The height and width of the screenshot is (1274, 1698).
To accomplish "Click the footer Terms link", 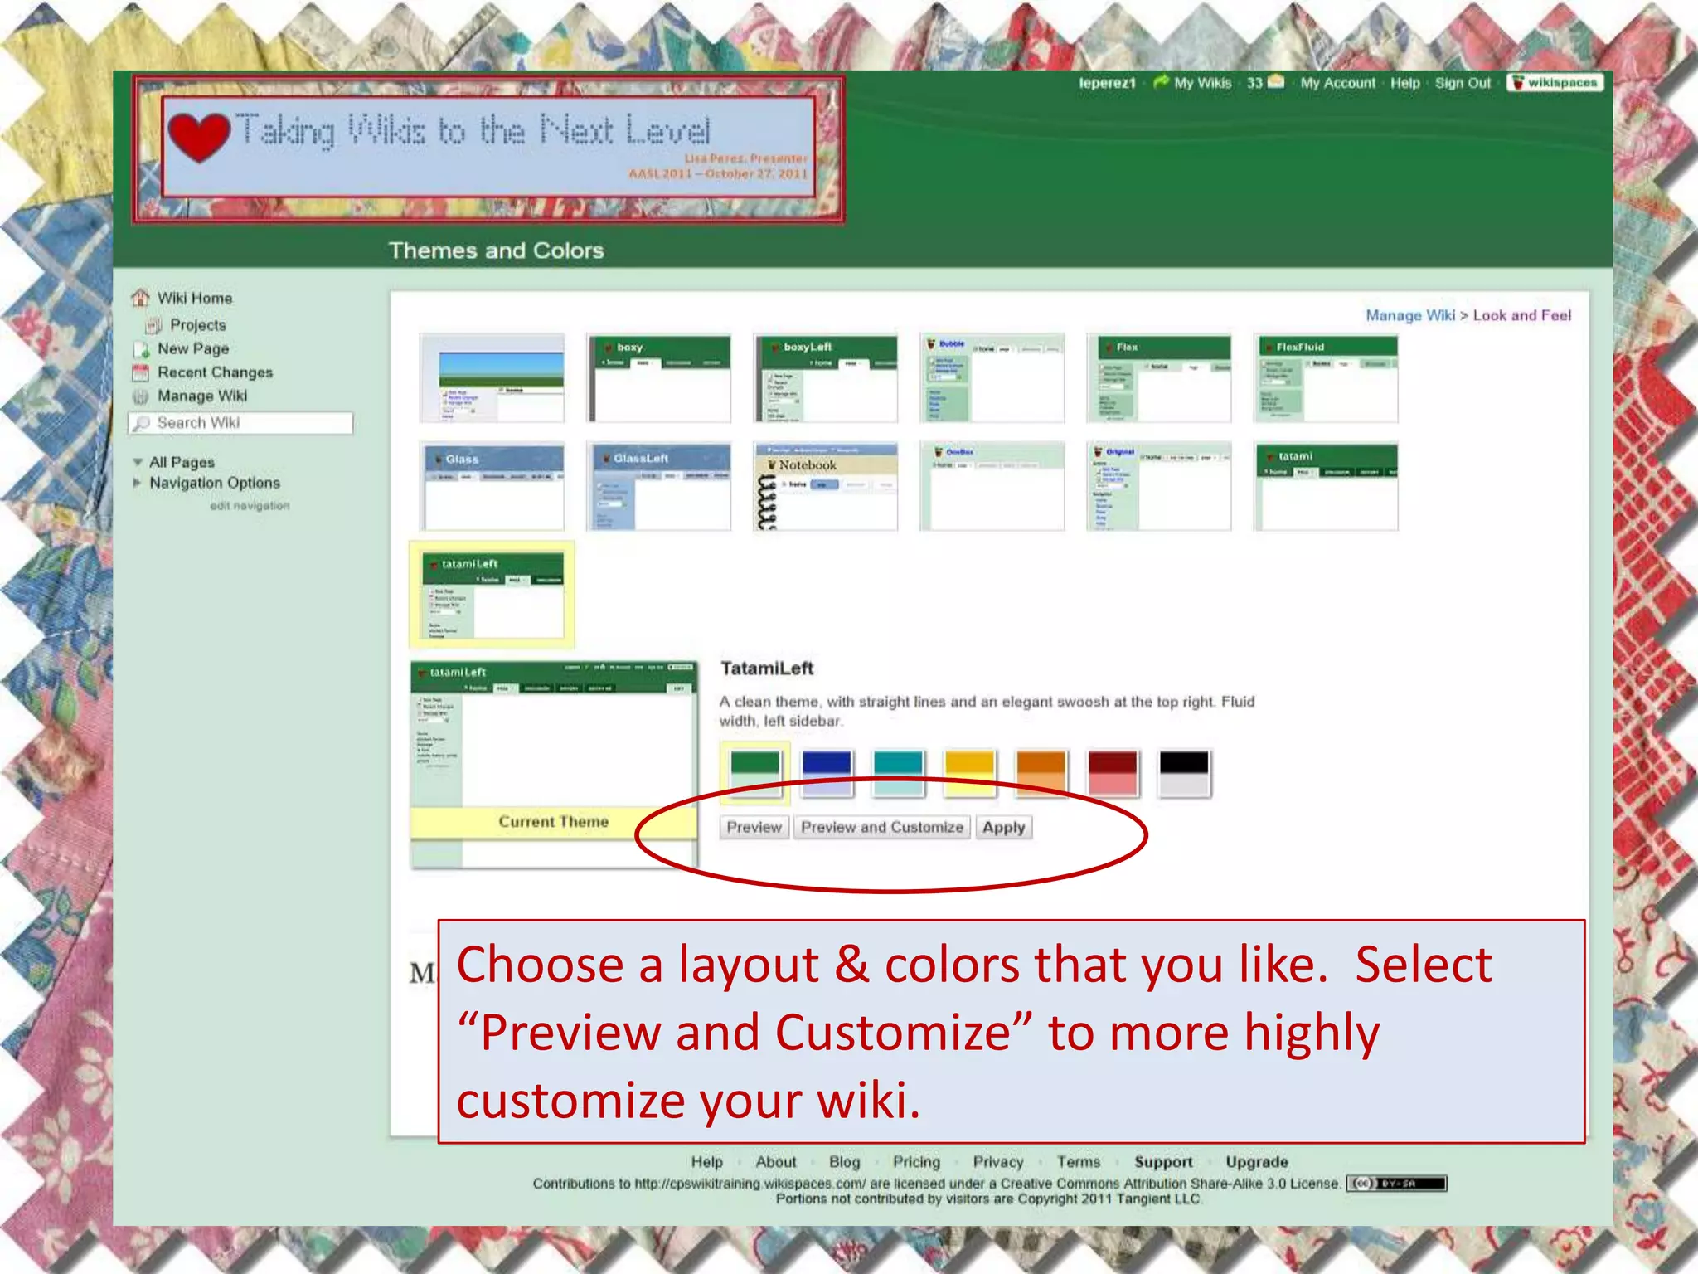I will [x=1078, y=1162].
